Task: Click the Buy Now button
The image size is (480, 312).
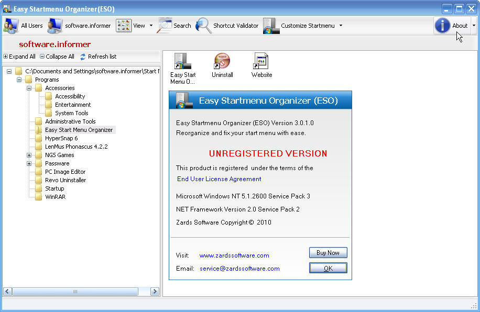Action: pyautogui.click(x=328, y=253)
